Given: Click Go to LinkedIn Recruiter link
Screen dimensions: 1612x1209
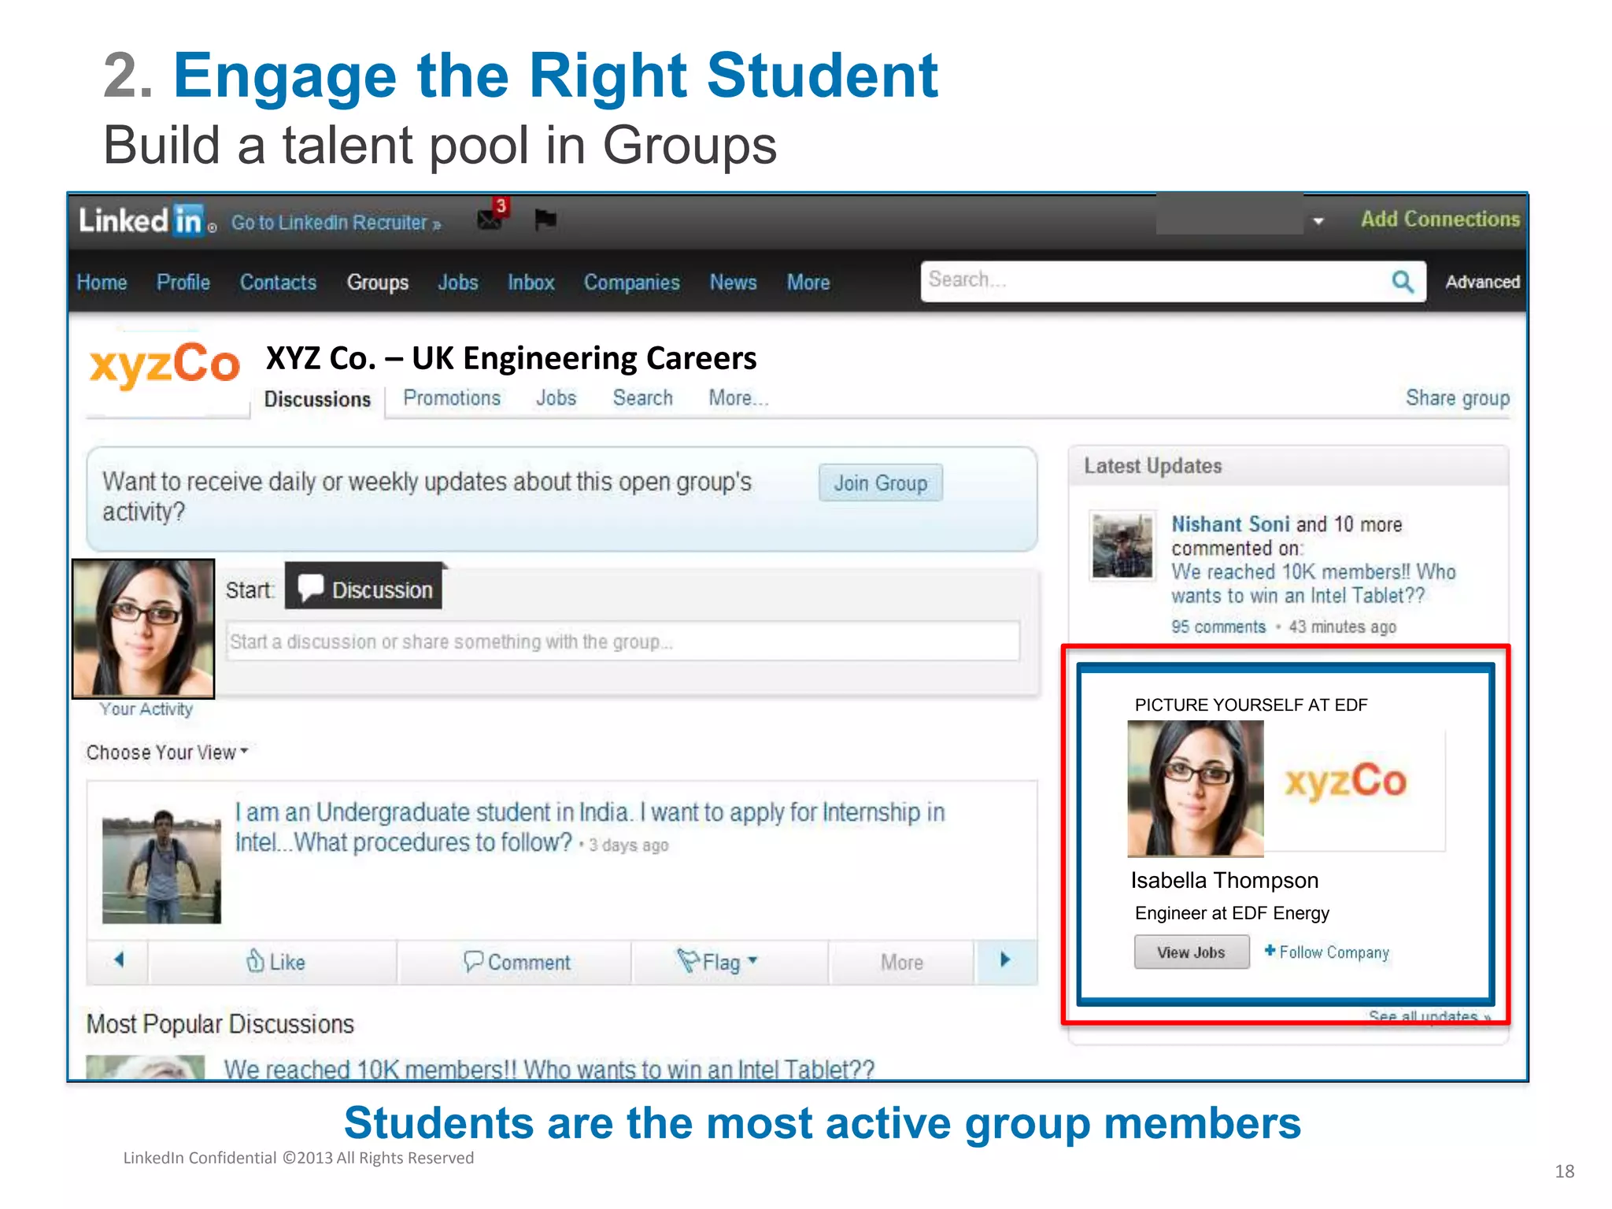Looking at the screenshot, I should [336, 223].
